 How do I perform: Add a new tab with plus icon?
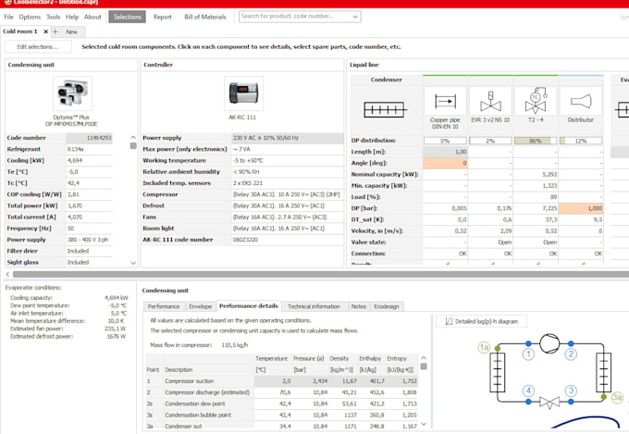tap(55, 31)
